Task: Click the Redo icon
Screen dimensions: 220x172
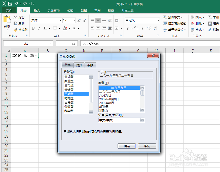Action: pyautogui.click(x=25, y=4)
